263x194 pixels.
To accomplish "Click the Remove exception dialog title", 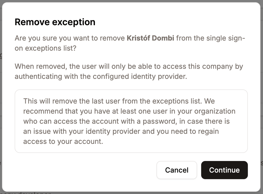I will tap(55, 22).
